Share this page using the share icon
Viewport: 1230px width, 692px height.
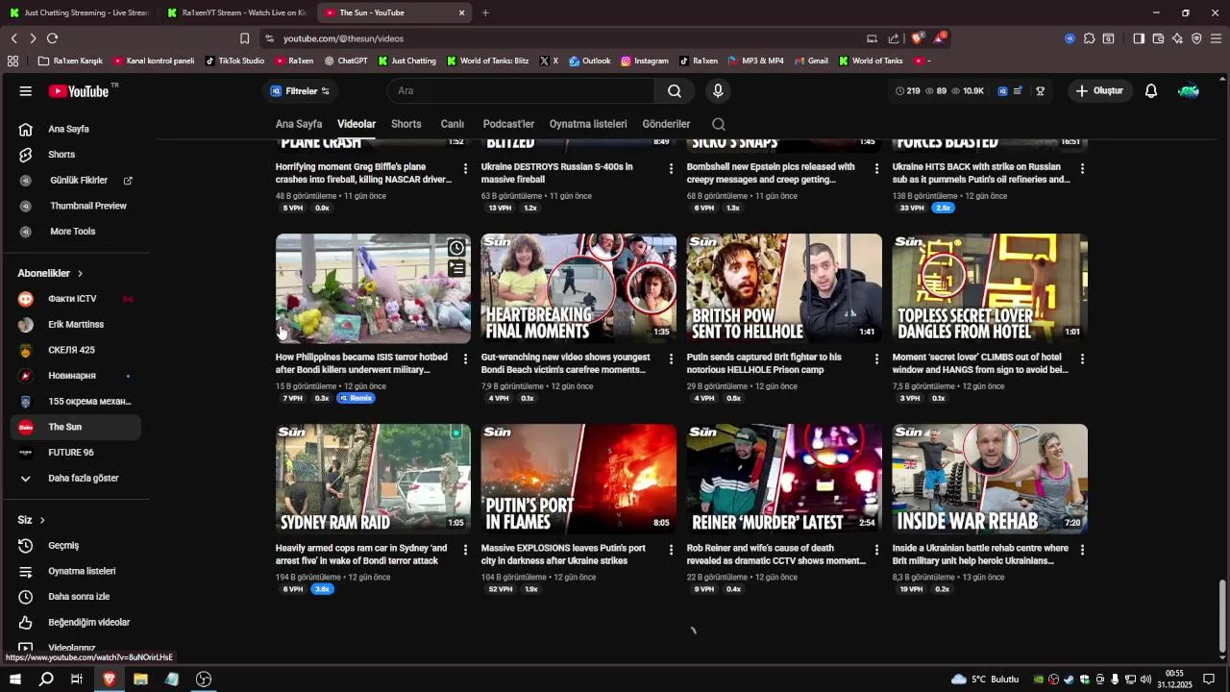click(894, 38)
